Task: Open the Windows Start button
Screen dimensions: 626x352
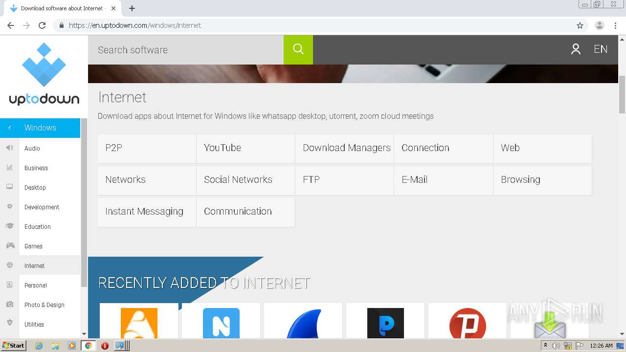Action: click(x=14, y=346)
